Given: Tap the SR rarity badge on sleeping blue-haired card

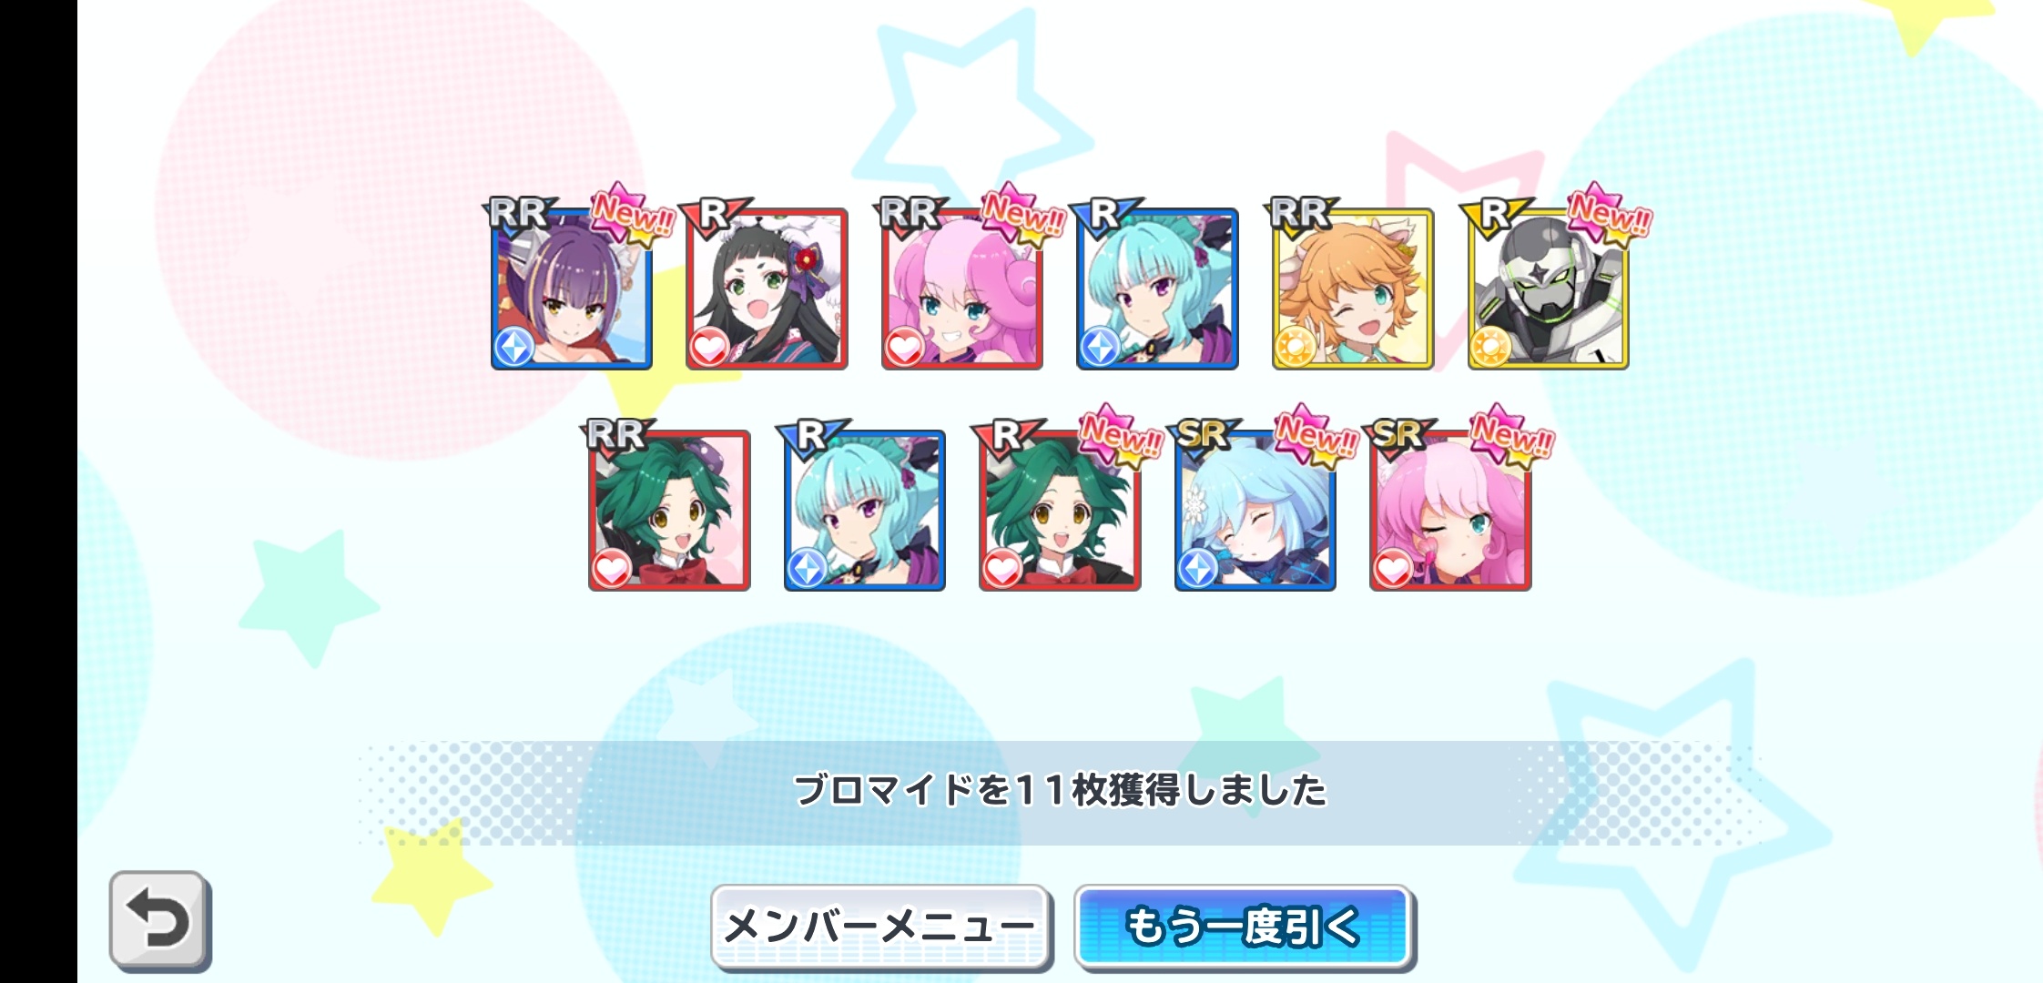Looking at the screenshot, I should (x=1204, y=436).
